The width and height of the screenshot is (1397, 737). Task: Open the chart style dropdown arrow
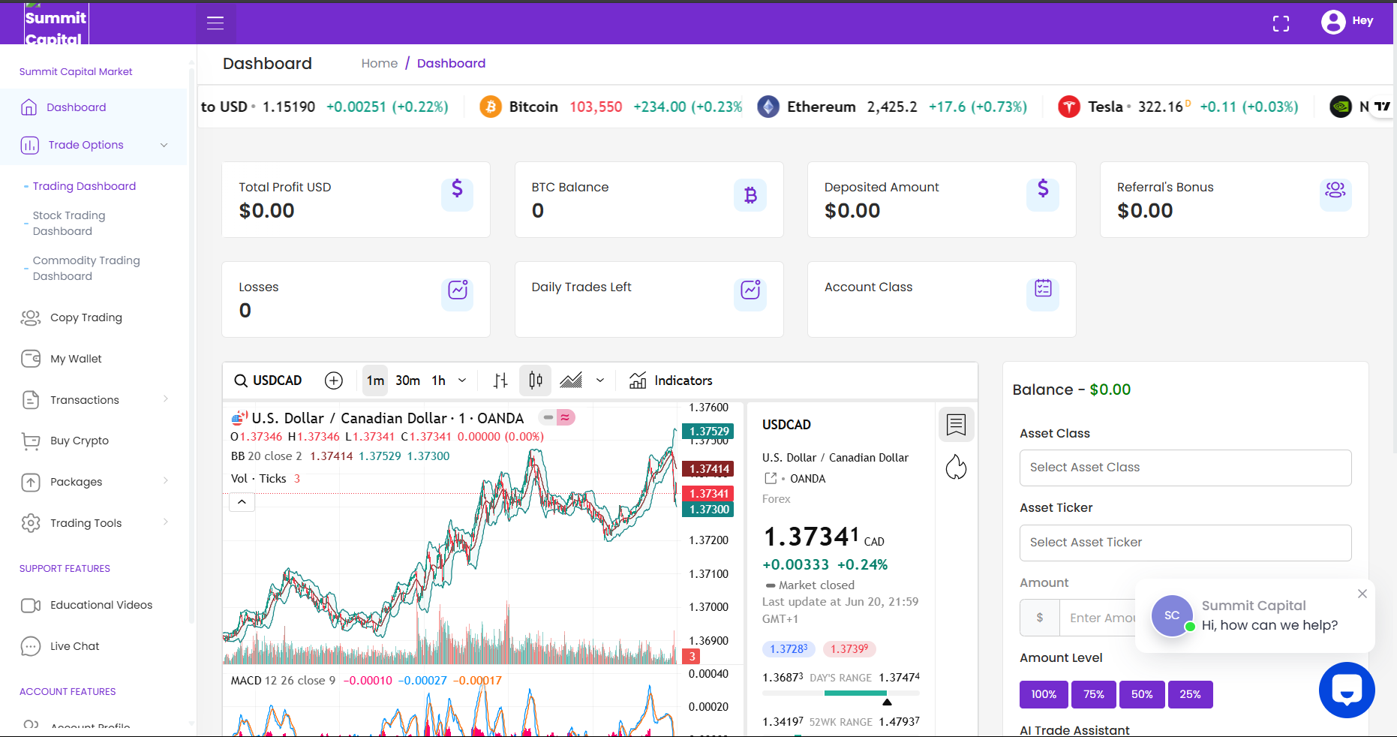600,381
